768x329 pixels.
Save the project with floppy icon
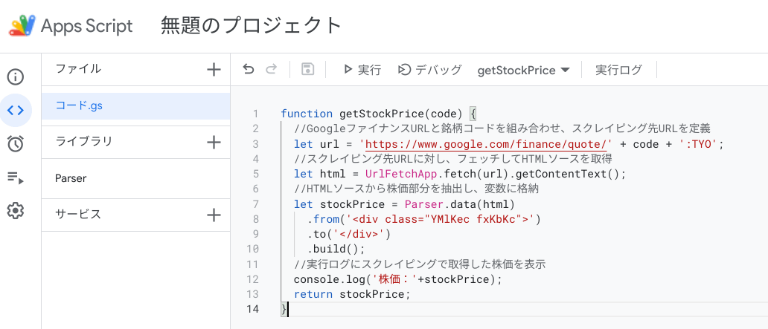[307, 69]
